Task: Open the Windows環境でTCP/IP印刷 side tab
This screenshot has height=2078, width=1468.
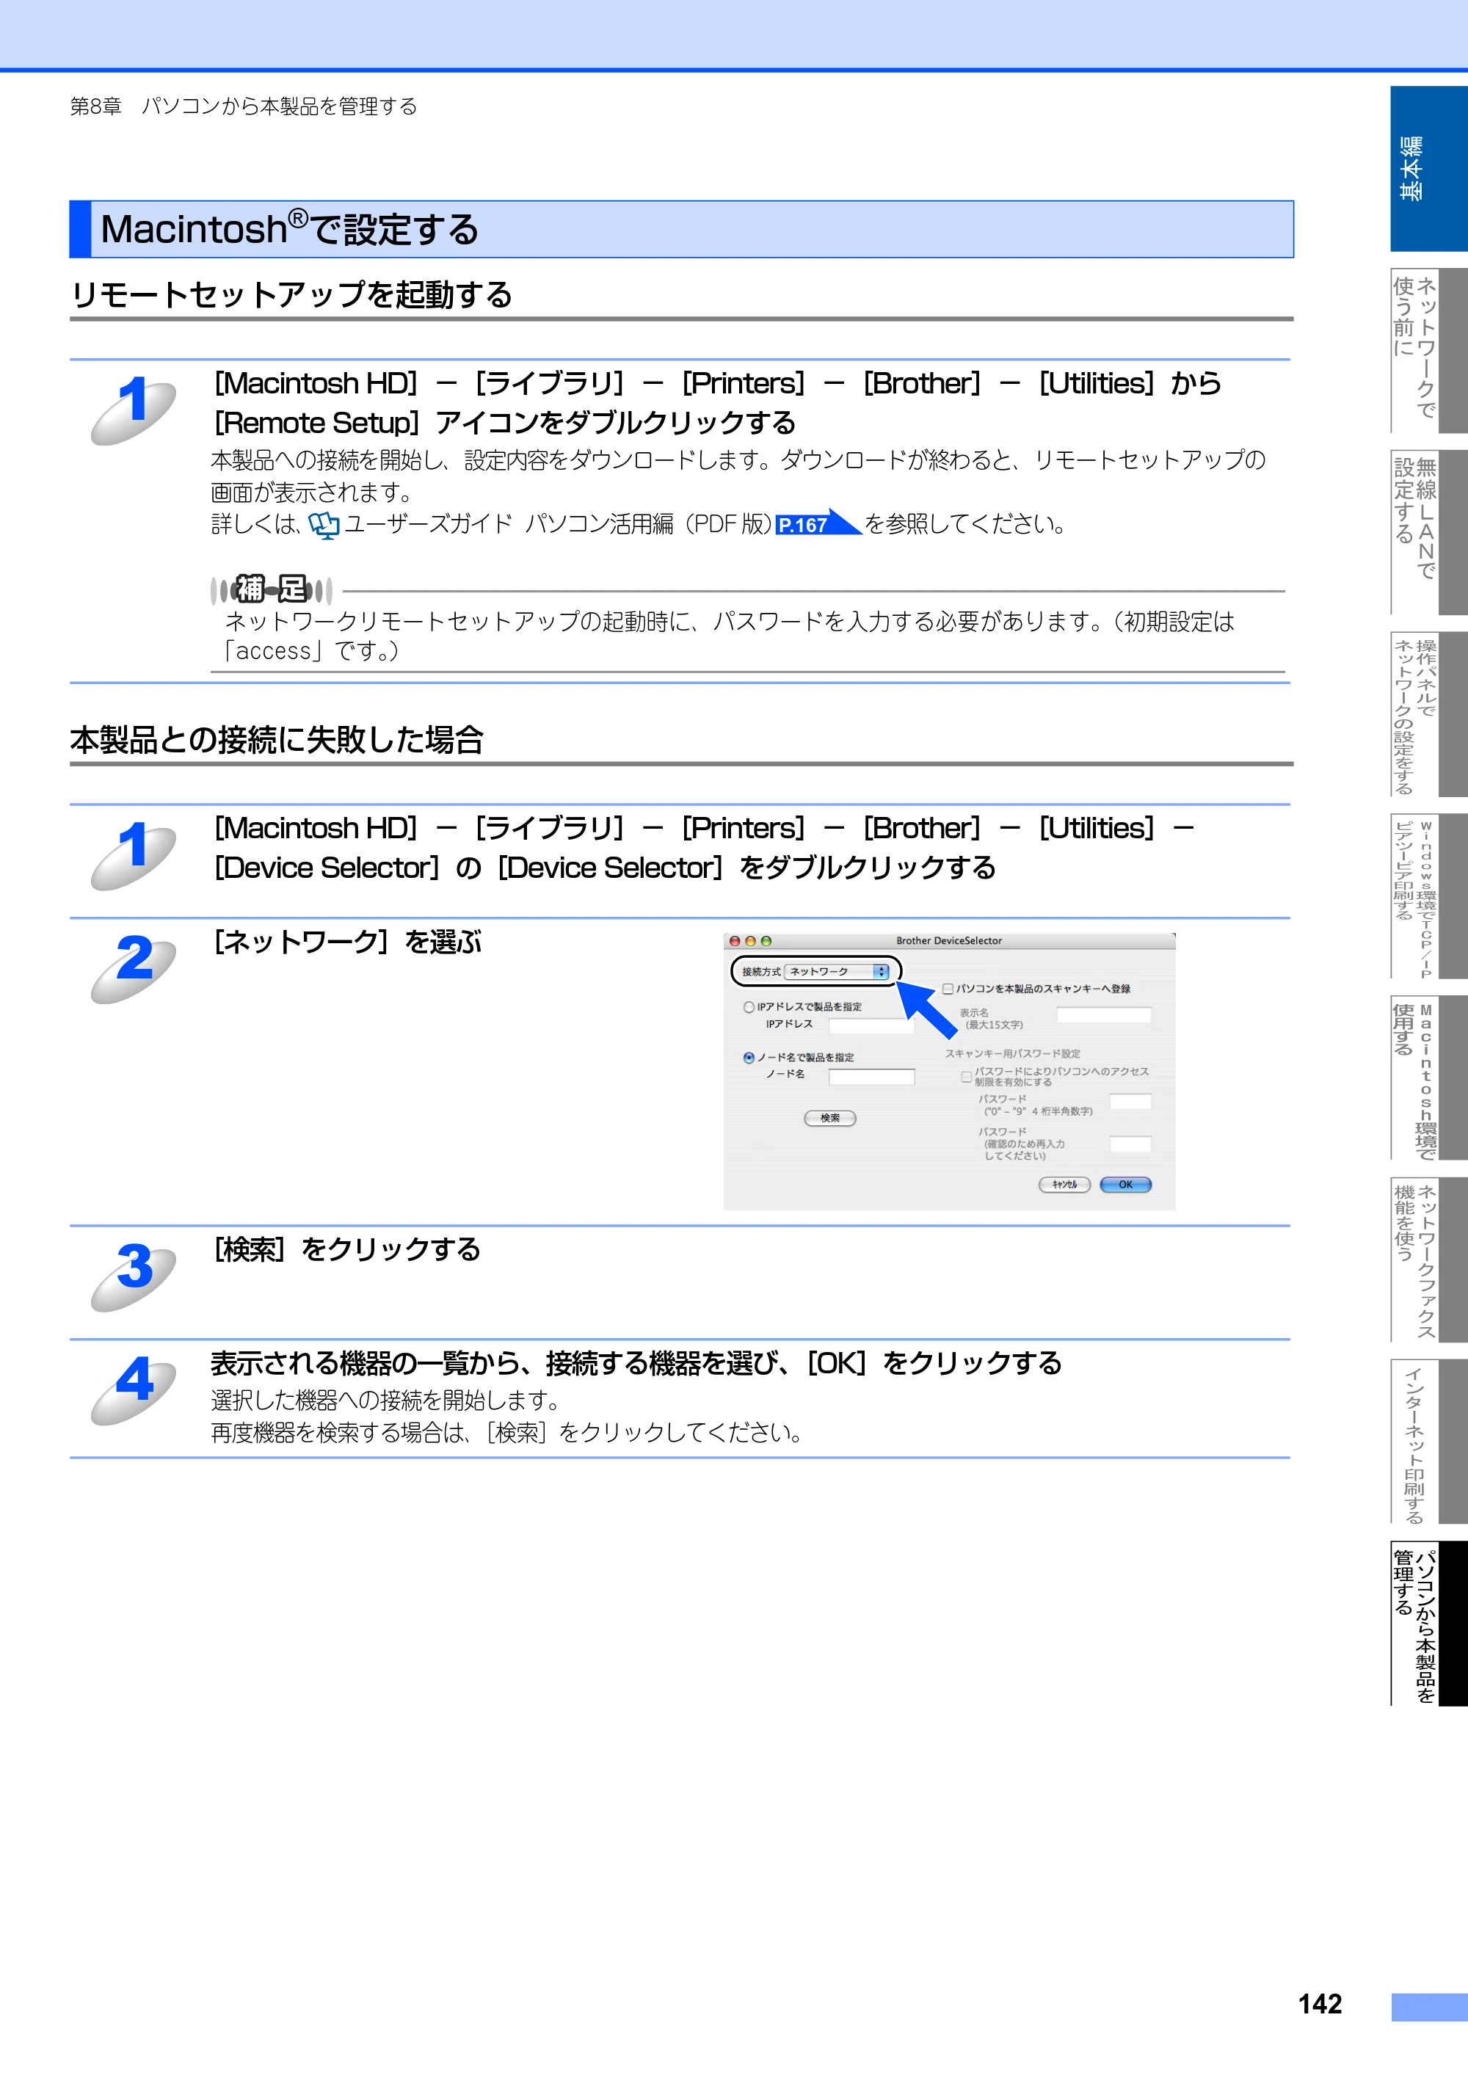Action: (x=1428, y=896)
